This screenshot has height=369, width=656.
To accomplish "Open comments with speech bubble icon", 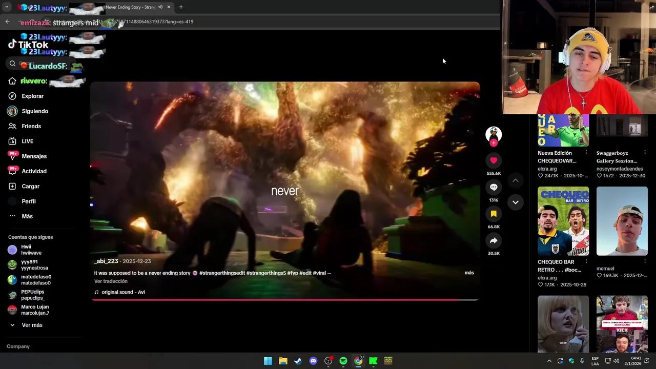I will pos(494,187).
